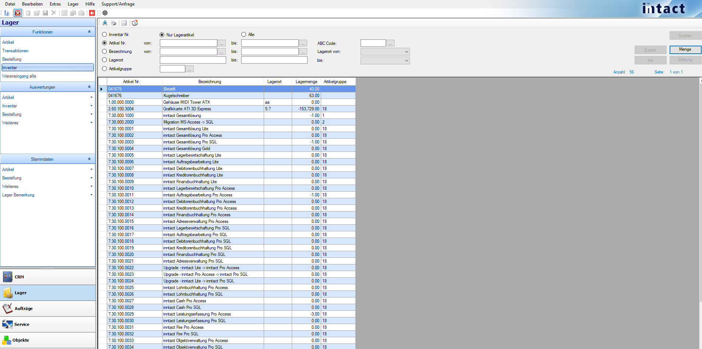
Task: Click the Zurück button
Action: tap(650, 50)
